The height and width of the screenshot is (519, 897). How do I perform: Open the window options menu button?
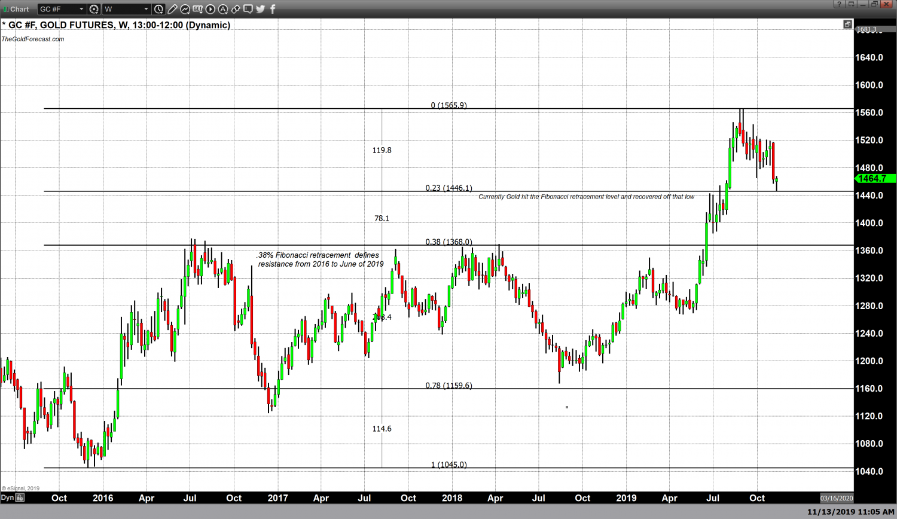851,4
